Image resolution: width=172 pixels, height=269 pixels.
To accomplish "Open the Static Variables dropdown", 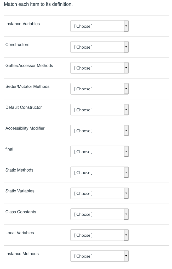I will [x=99, y=193].
